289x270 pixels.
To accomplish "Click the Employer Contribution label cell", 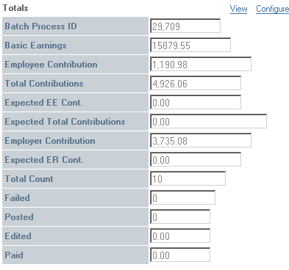I will pos(75,141).
